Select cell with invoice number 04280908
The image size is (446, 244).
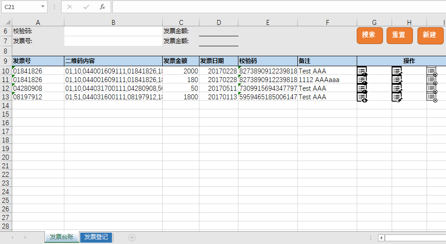click(x=38, y=88)
